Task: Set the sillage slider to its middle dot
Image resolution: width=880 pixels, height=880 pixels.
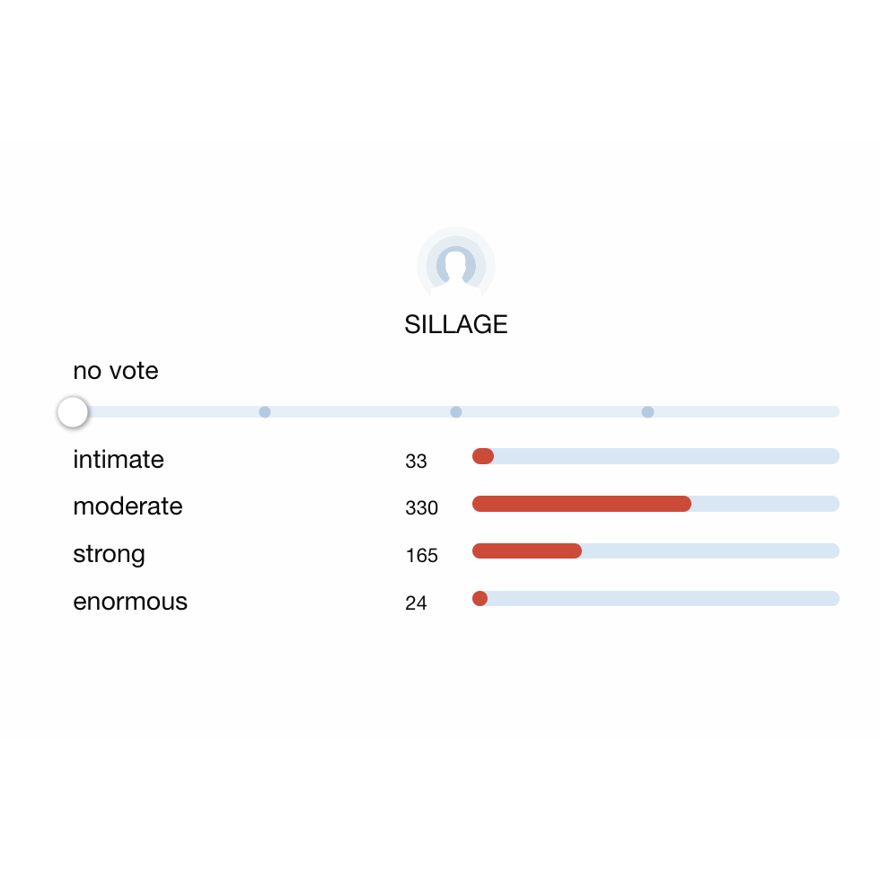Action: pyautogui.click(x=456, y=412)
